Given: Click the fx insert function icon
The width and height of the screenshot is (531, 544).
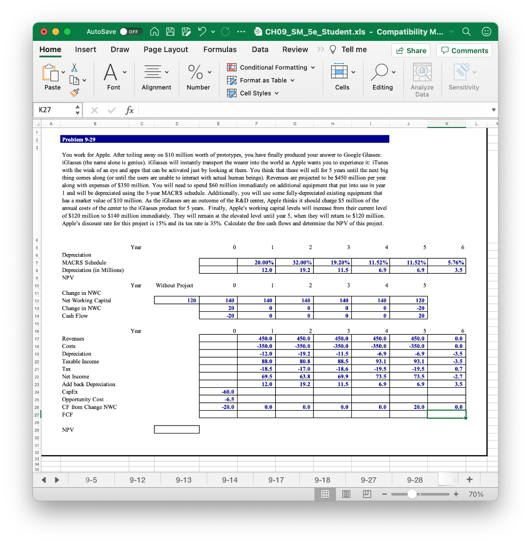Looking at the screenshot, I should coord(129,110).
